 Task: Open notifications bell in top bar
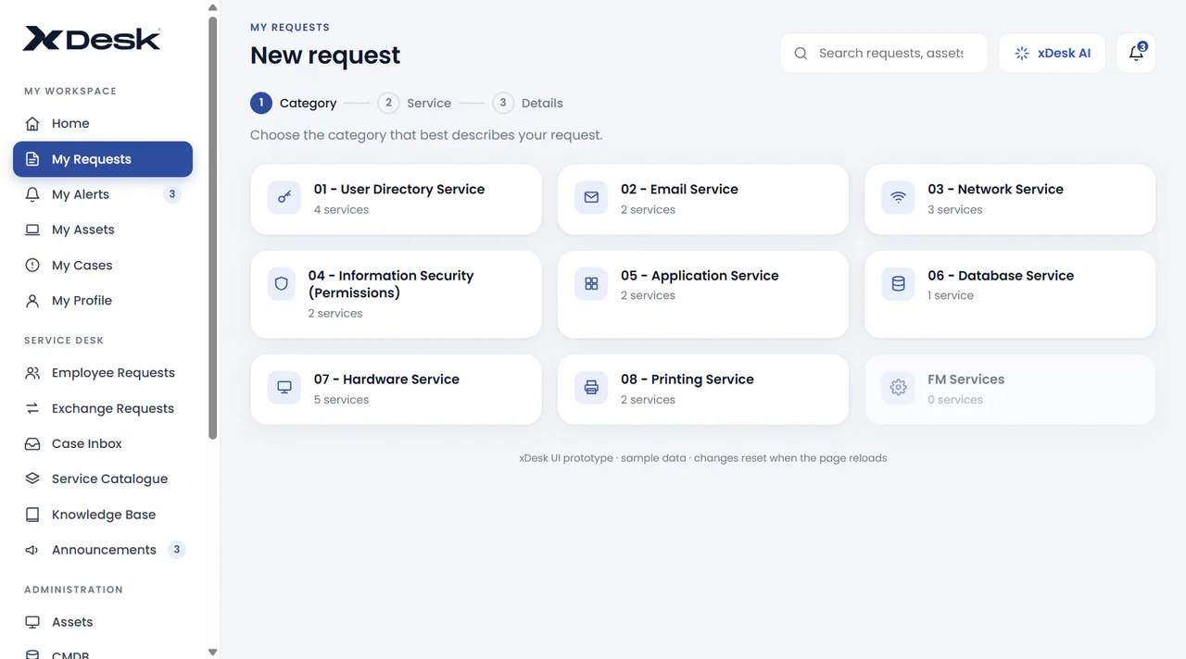click(1136, 53)
